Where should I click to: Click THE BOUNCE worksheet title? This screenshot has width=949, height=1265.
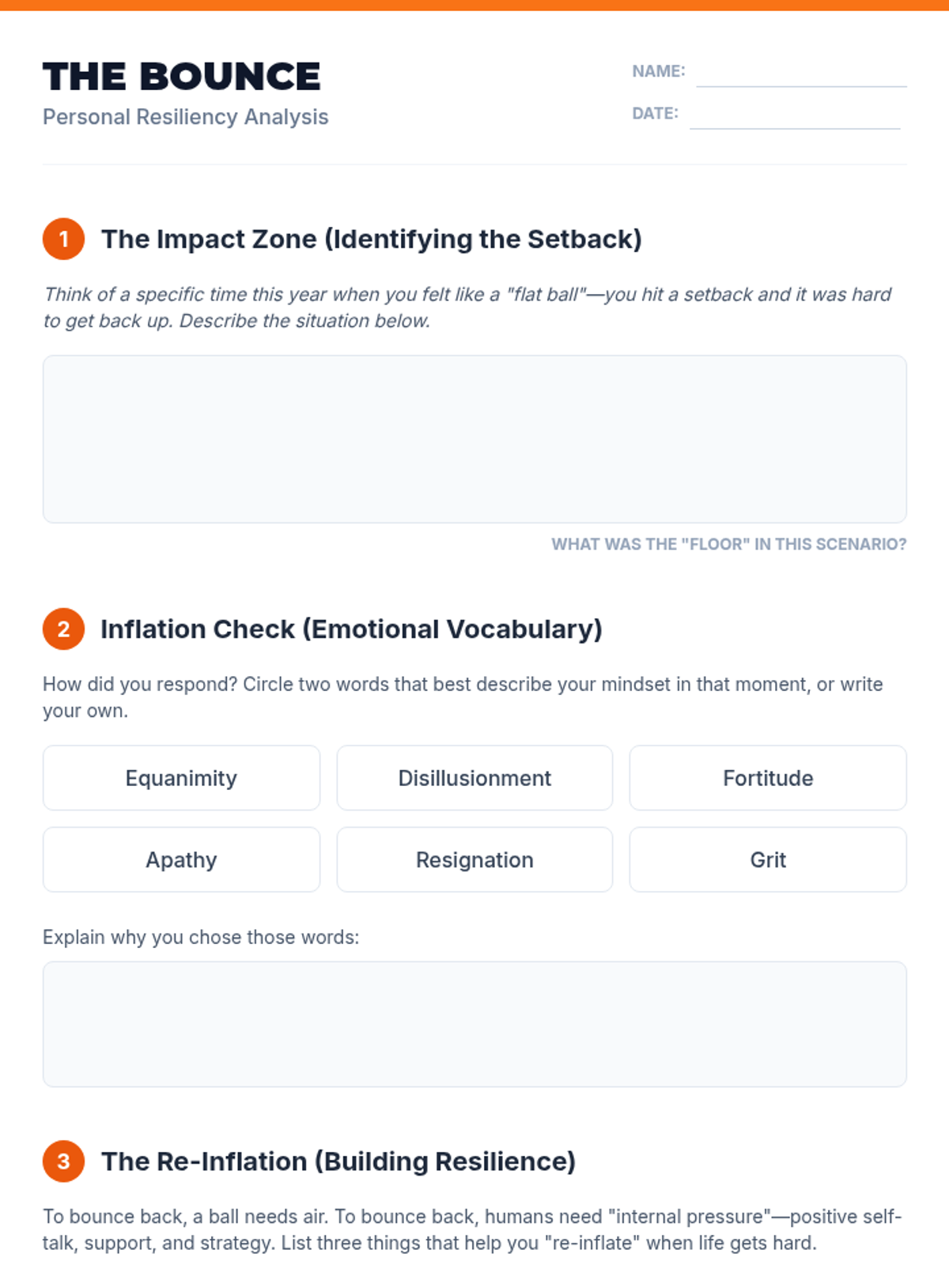pos(182,77)
